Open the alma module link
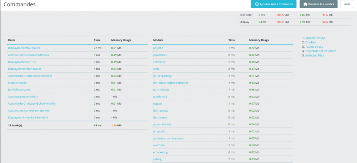The width and height of the screenshot is (357, 163). pos(156,69)
